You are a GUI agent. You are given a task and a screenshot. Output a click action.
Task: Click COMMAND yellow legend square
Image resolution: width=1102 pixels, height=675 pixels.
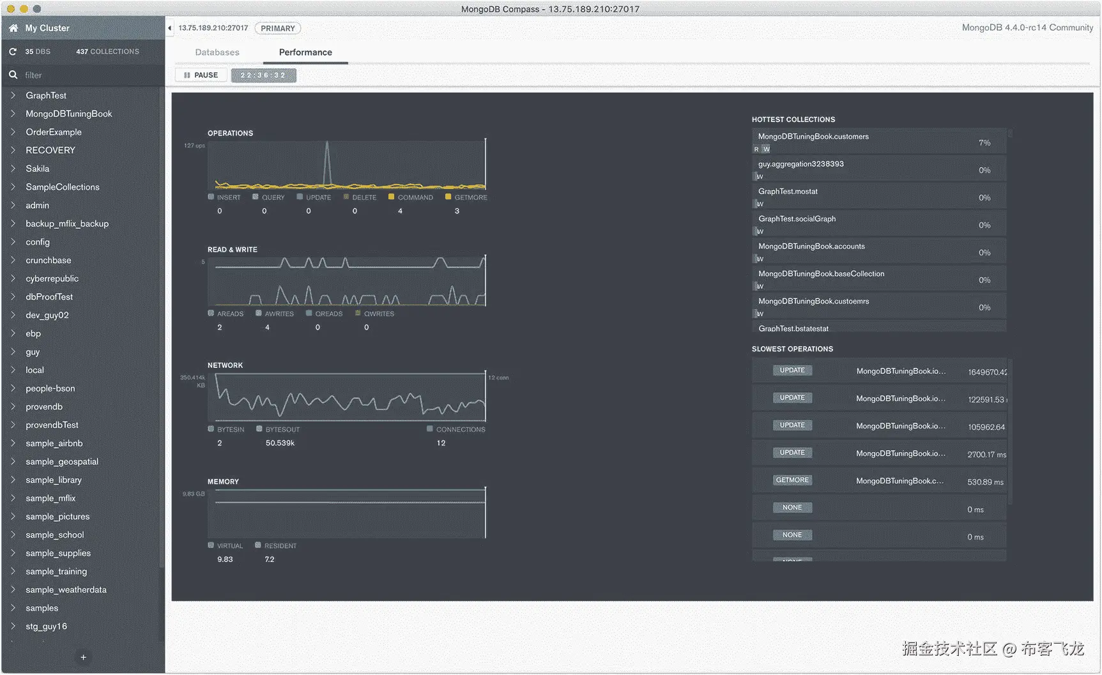pyautogui.click(x=392, y=197)
